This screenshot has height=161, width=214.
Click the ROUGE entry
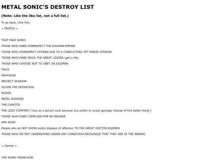point(6,93)
